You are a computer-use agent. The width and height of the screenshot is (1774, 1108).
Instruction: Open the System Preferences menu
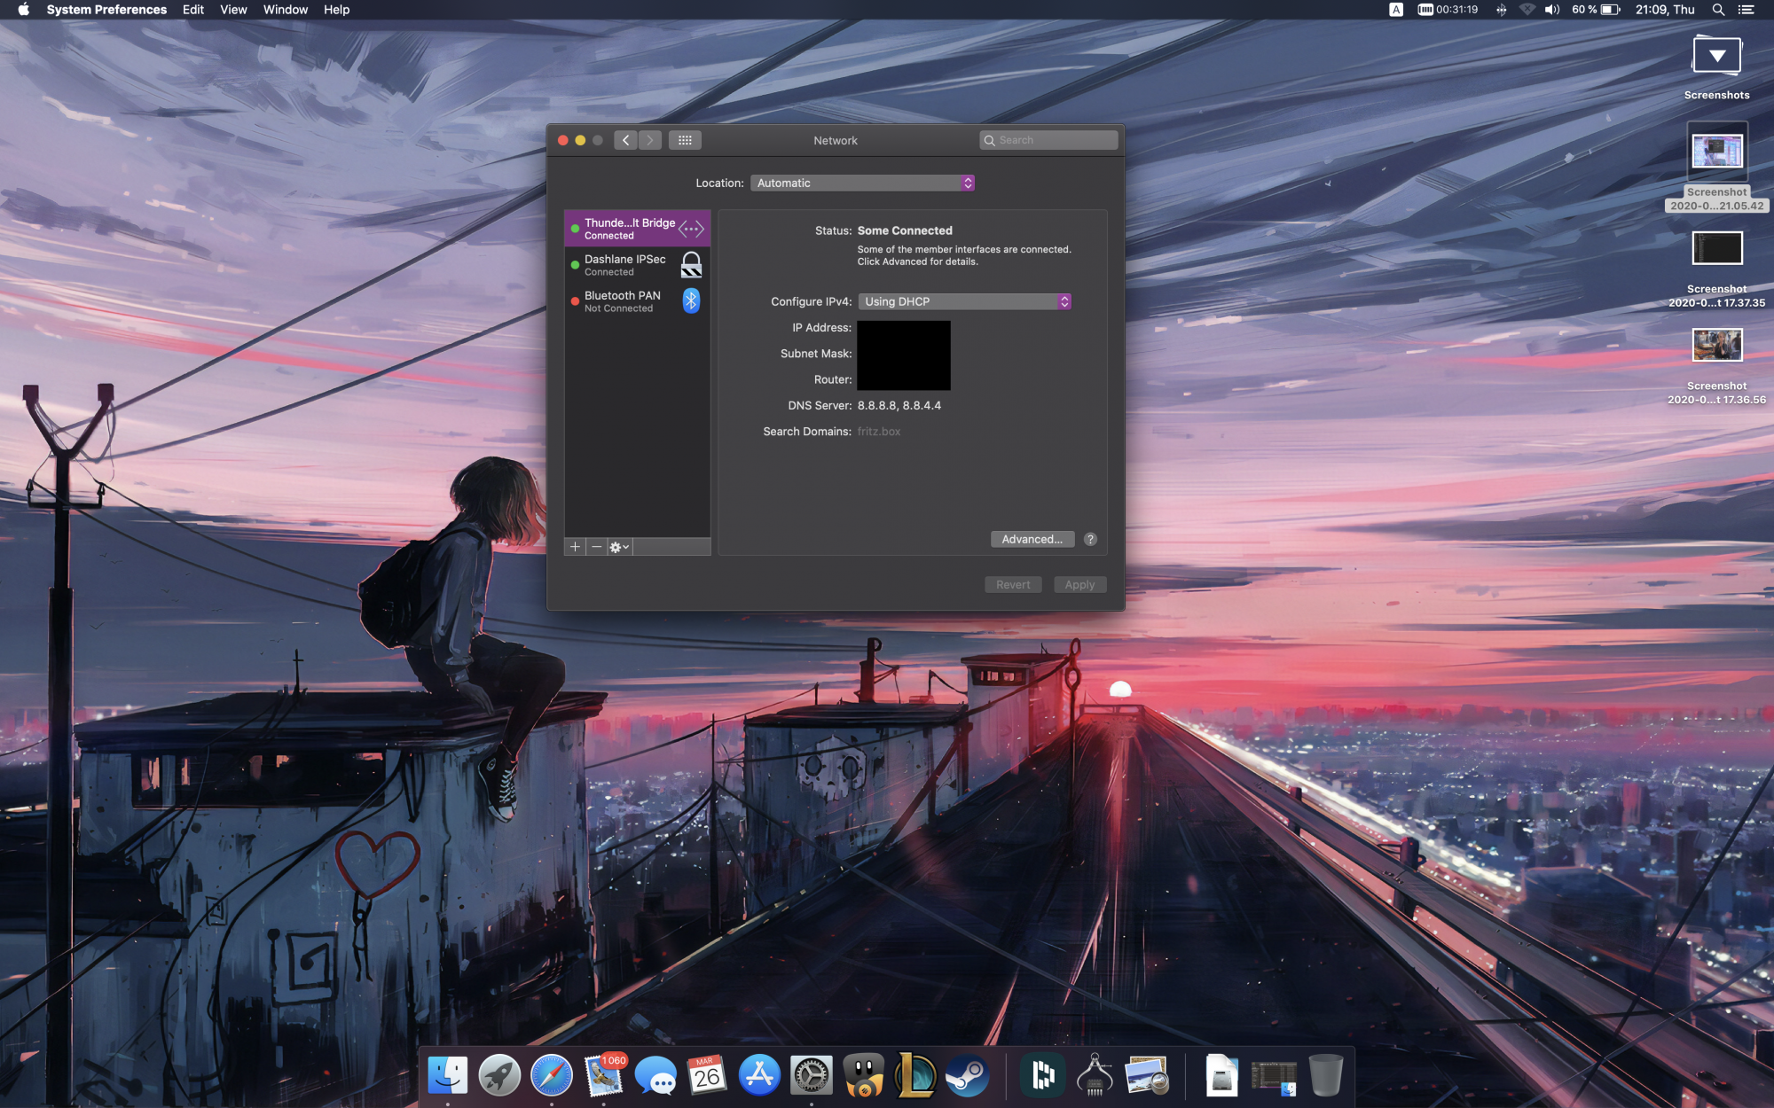coord(106,10)
